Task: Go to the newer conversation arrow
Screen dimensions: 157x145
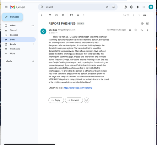Action: 133,15
